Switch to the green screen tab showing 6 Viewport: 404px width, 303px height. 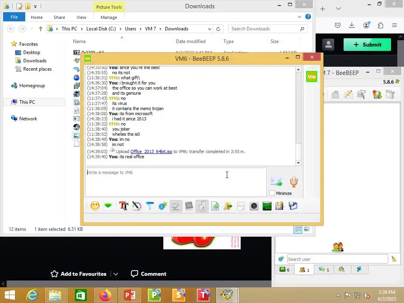pos(284,269)
